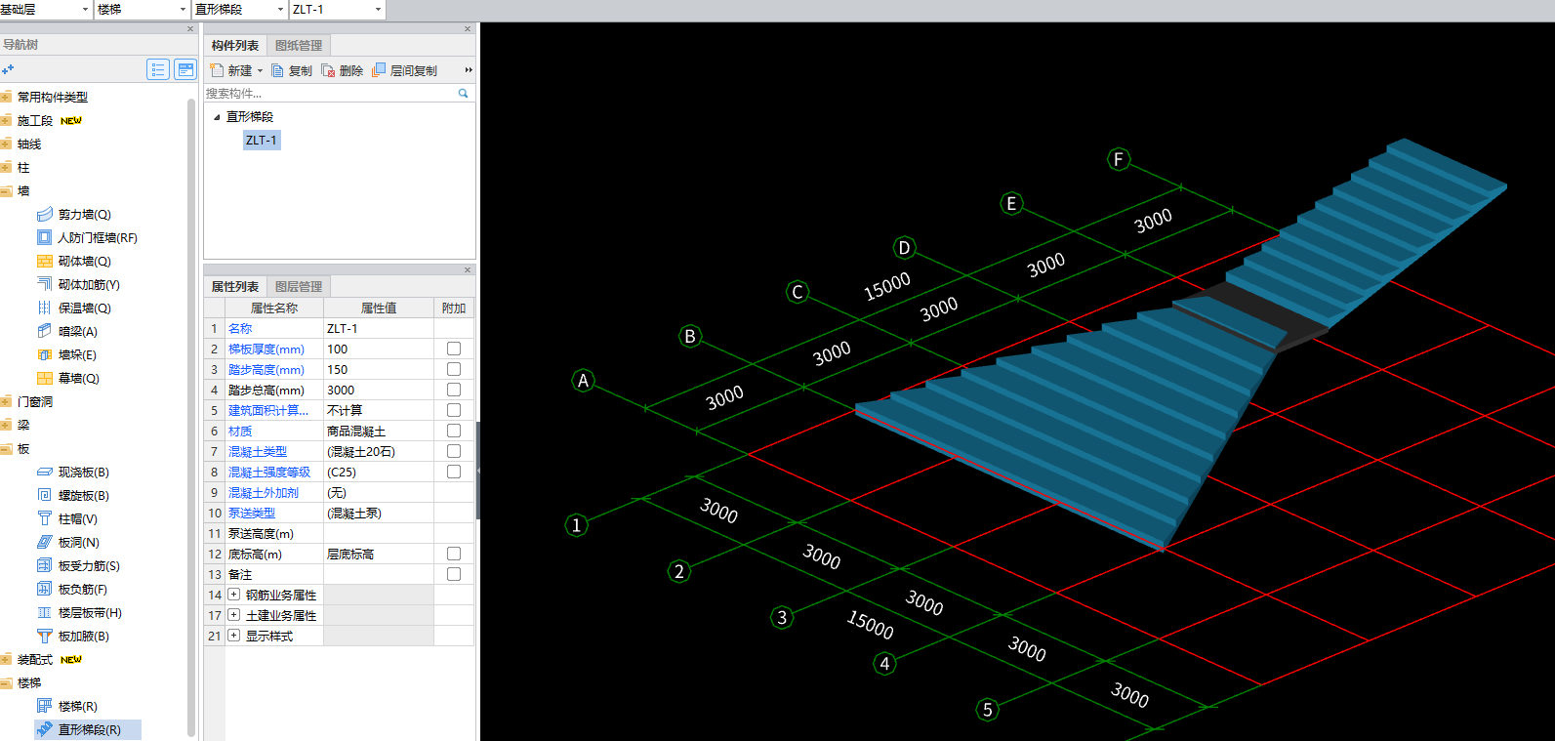Select the 楼梯(R) stair icon
1555x741 pixels.
pyautogui.click(x=44, y=706)
